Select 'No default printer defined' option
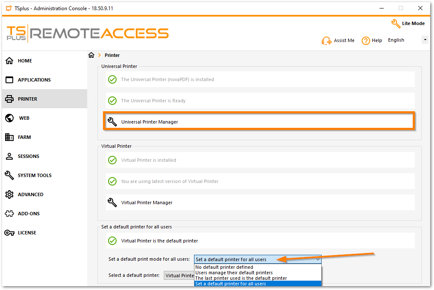Screen dimensions: 434x290 click(225, 267)
